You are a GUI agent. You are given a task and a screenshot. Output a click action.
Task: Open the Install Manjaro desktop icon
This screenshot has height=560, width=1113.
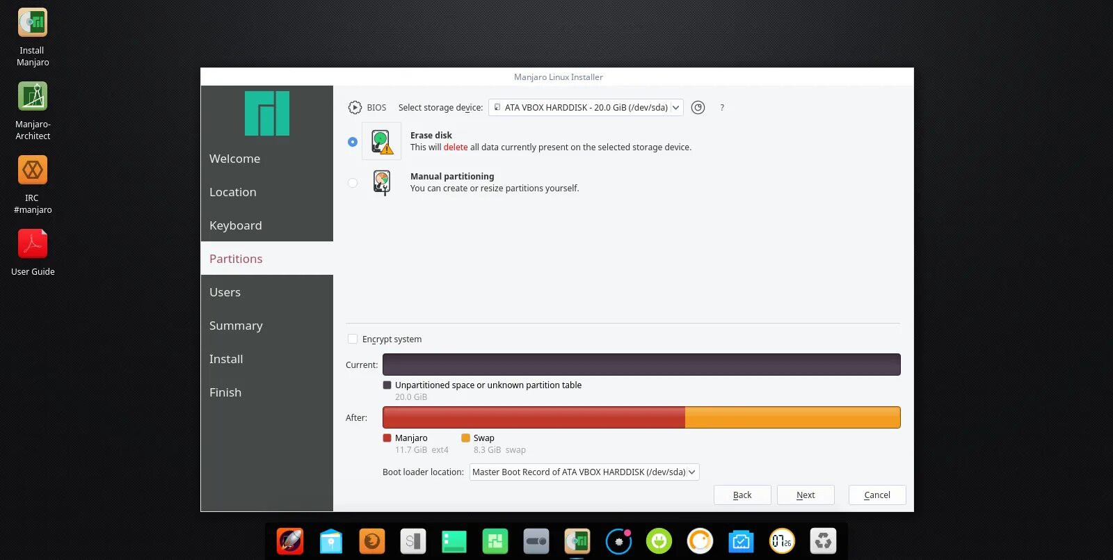pos(33,23)
